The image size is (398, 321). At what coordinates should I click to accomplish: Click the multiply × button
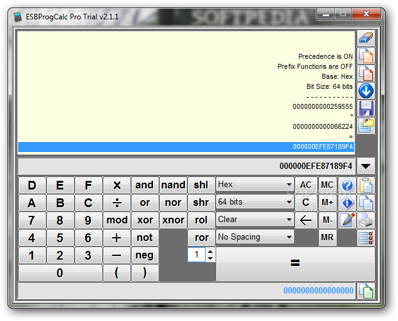tap(117, 185)
